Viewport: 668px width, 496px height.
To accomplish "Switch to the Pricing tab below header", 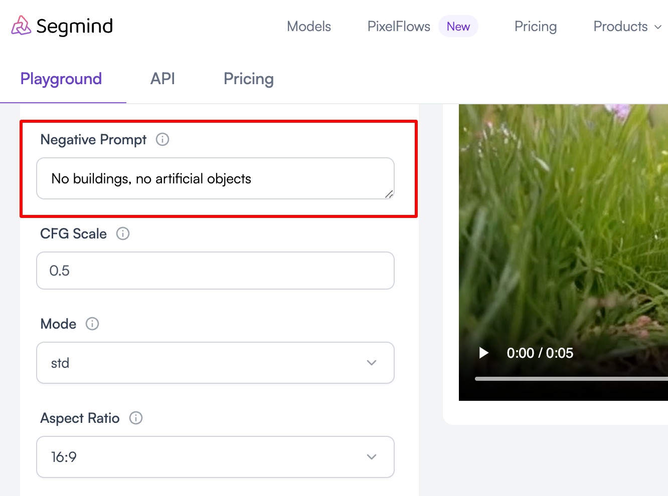I will 249,79.
